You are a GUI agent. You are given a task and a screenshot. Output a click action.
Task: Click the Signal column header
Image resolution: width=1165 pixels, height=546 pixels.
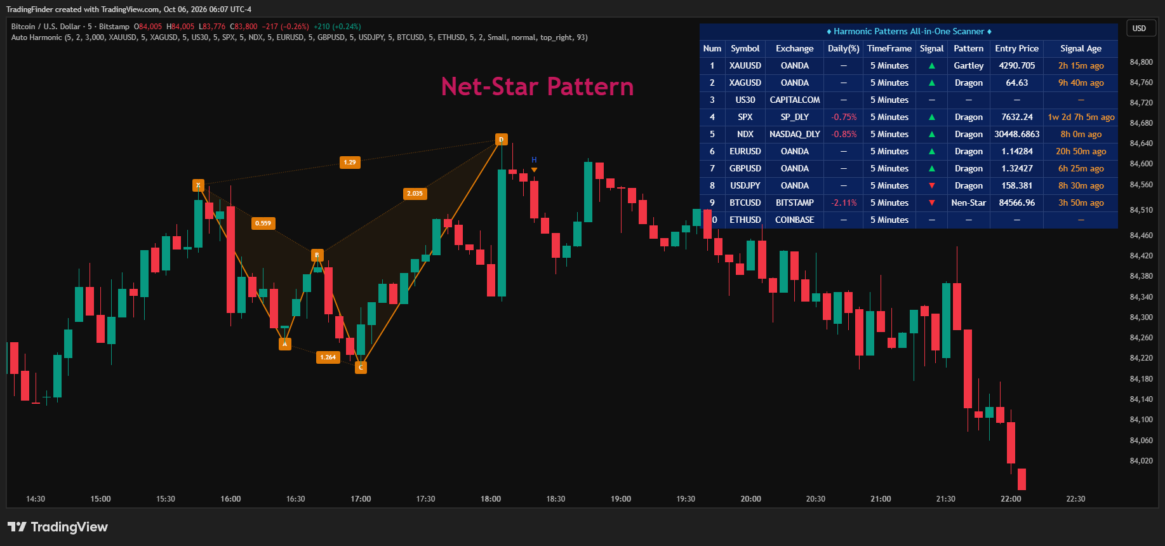[931, 49]
